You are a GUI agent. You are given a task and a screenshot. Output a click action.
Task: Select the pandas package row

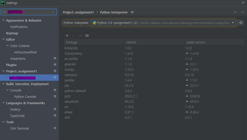pos(154,80)
